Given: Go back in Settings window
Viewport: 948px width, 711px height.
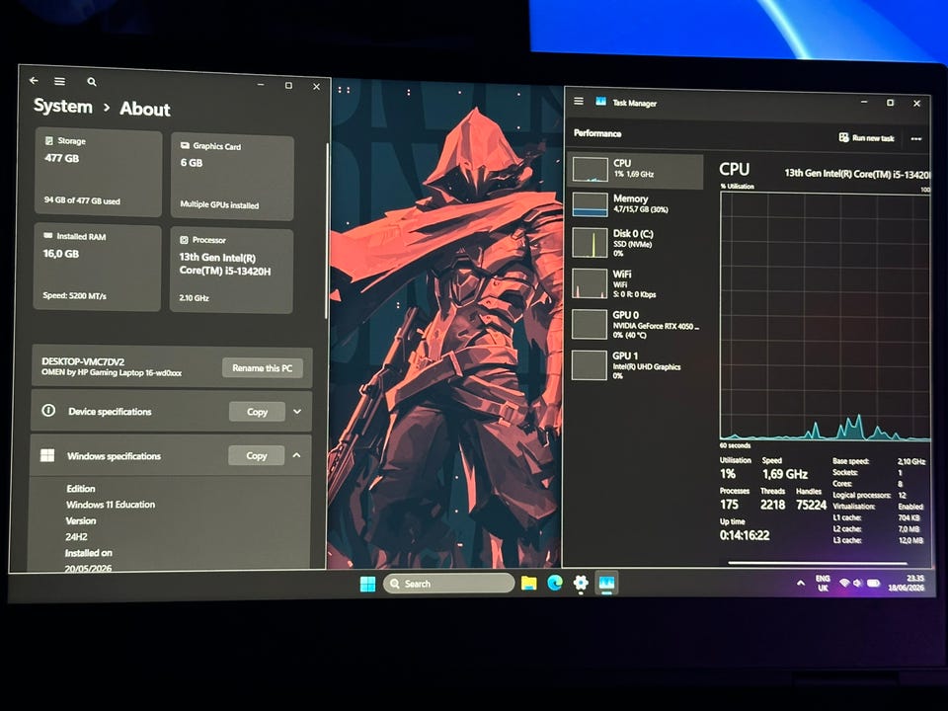Looking at the screenshot, I should pyautogui.click(x=34, y=80).
